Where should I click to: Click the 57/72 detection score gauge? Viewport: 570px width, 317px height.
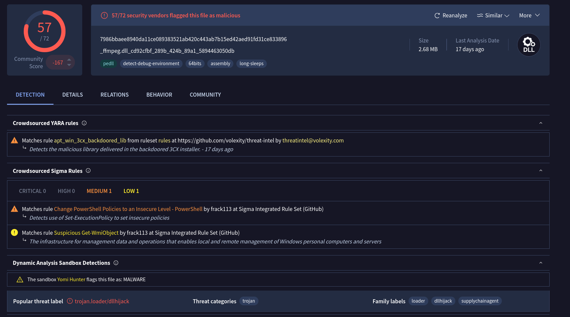point(44,31)
